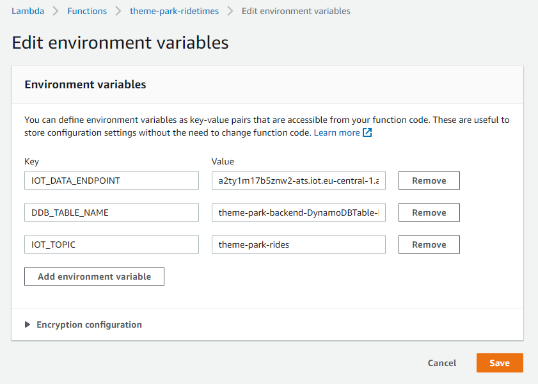Select the theme-park-rides value text

pos(298,244)
